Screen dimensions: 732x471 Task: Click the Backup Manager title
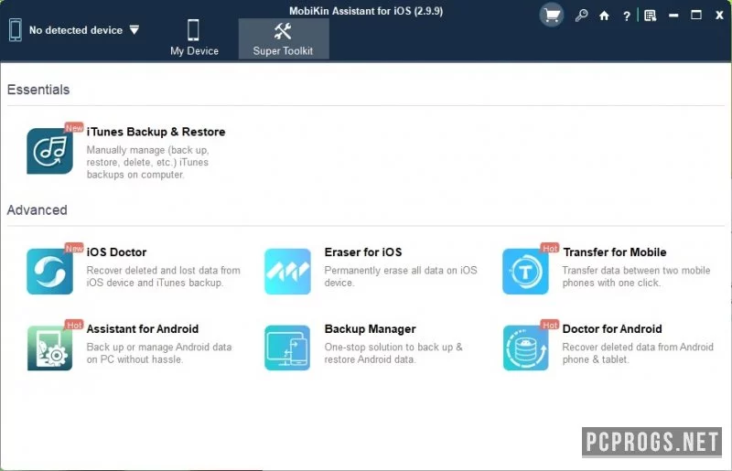370,329
